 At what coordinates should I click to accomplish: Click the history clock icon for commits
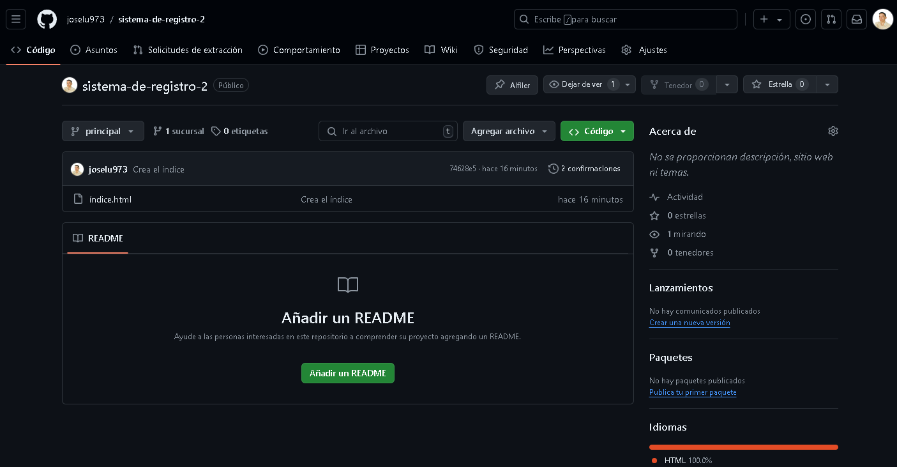[x=553, y=169]
